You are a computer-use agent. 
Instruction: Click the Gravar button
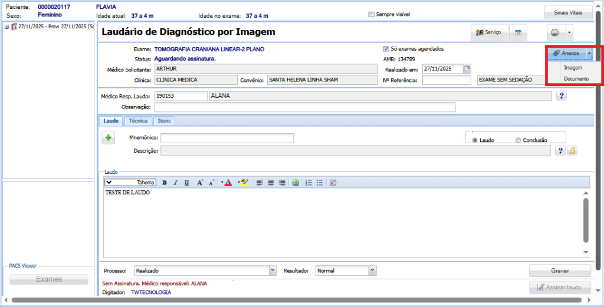(560, 270)
